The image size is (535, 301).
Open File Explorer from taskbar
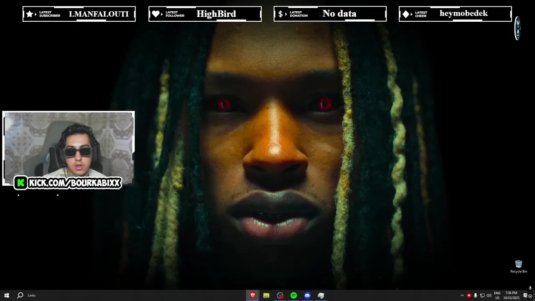[266, 296]
